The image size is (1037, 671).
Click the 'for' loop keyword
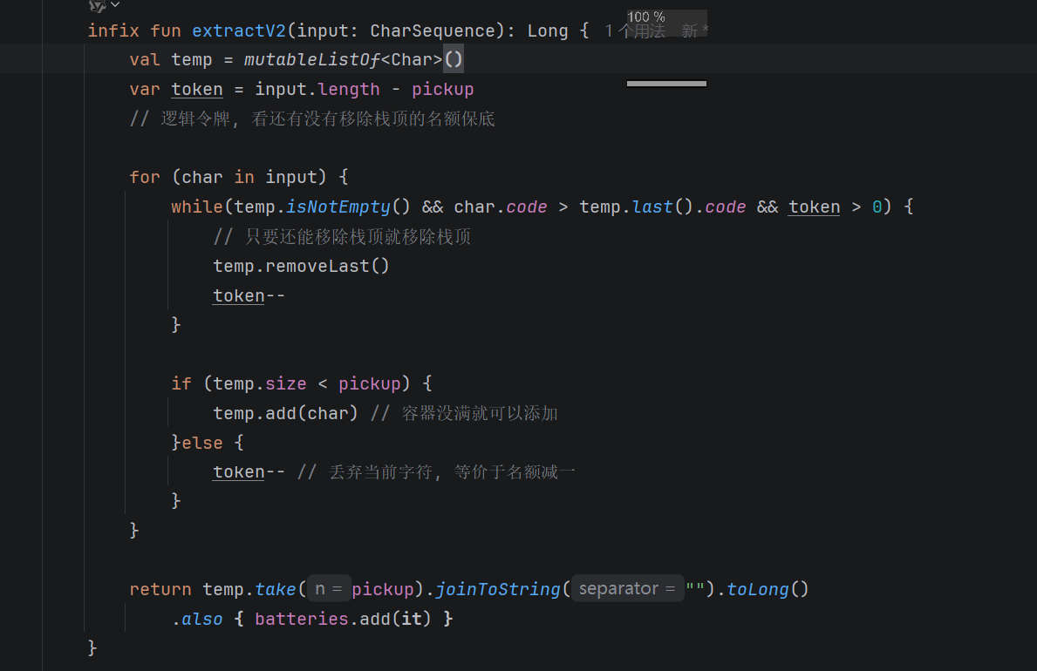(x=145, y=178)
